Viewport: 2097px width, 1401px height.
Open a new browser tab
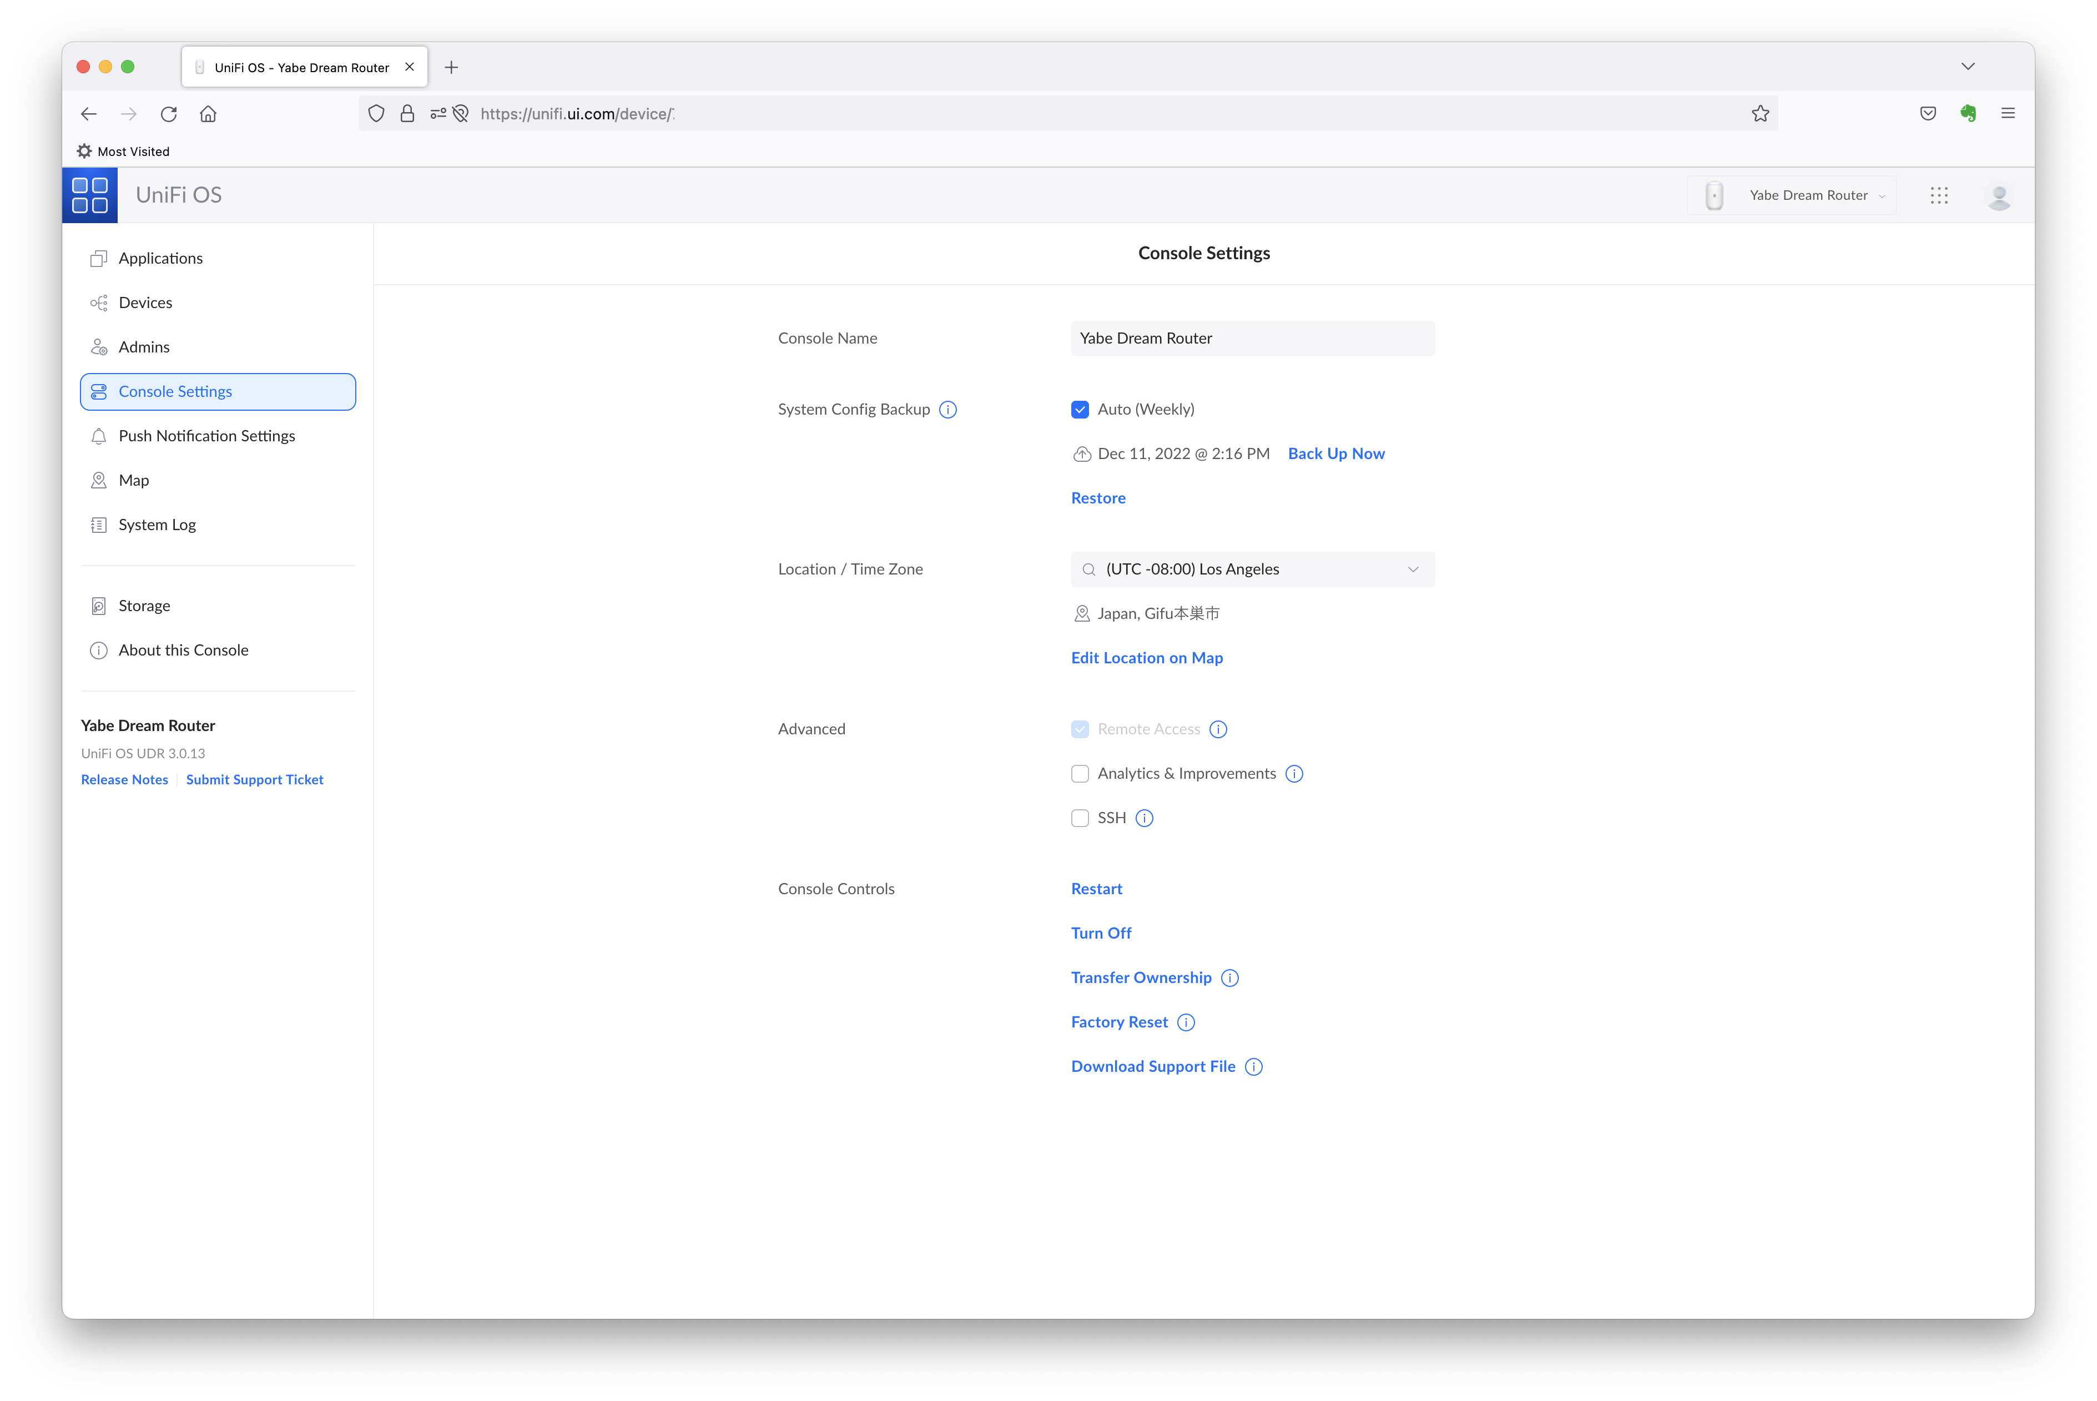tap(451, 67)
